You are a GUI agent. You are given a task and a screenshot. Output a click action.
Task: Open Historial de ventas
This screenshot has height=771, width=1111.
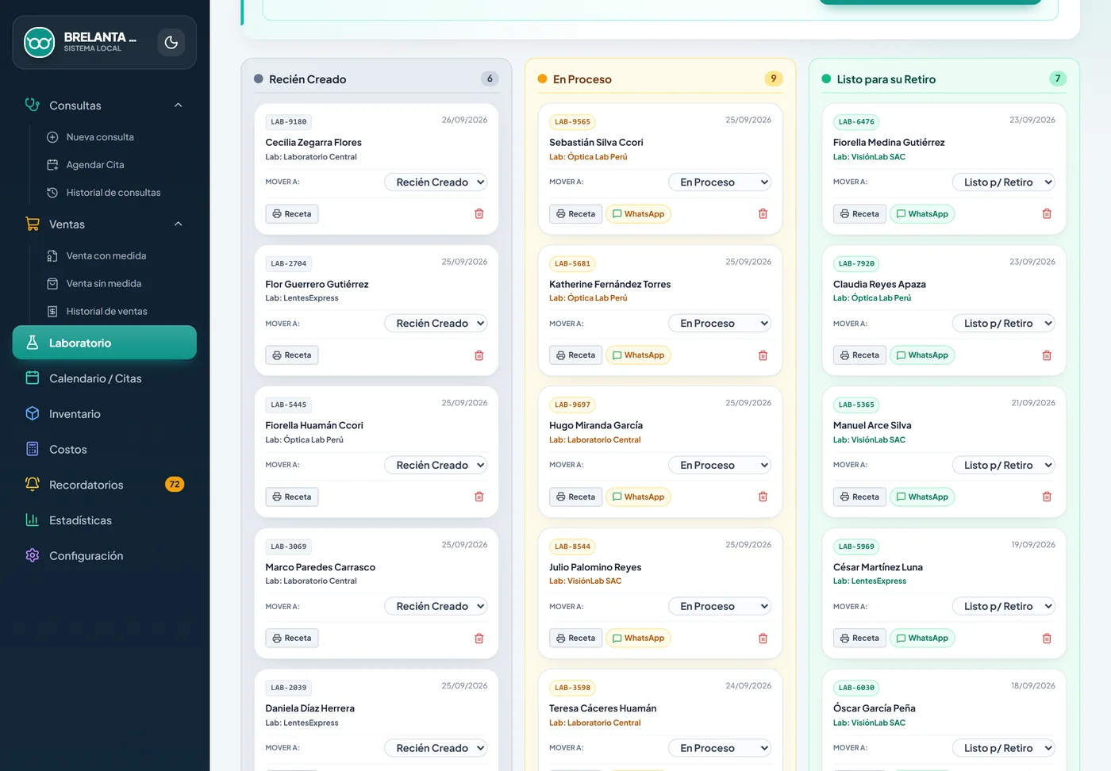point(107,312)
